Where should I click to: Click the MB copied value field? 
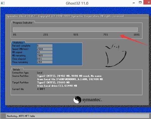point(45,52)
